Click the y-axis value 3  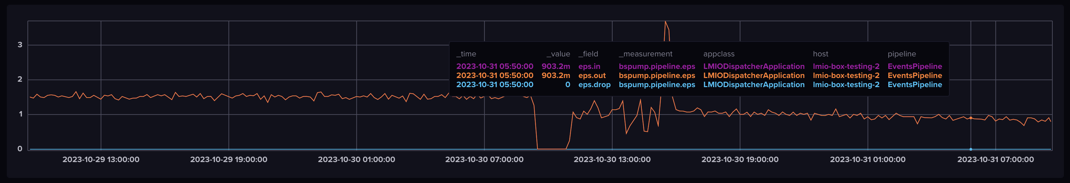pyautogui.click(x=20, y=45)
